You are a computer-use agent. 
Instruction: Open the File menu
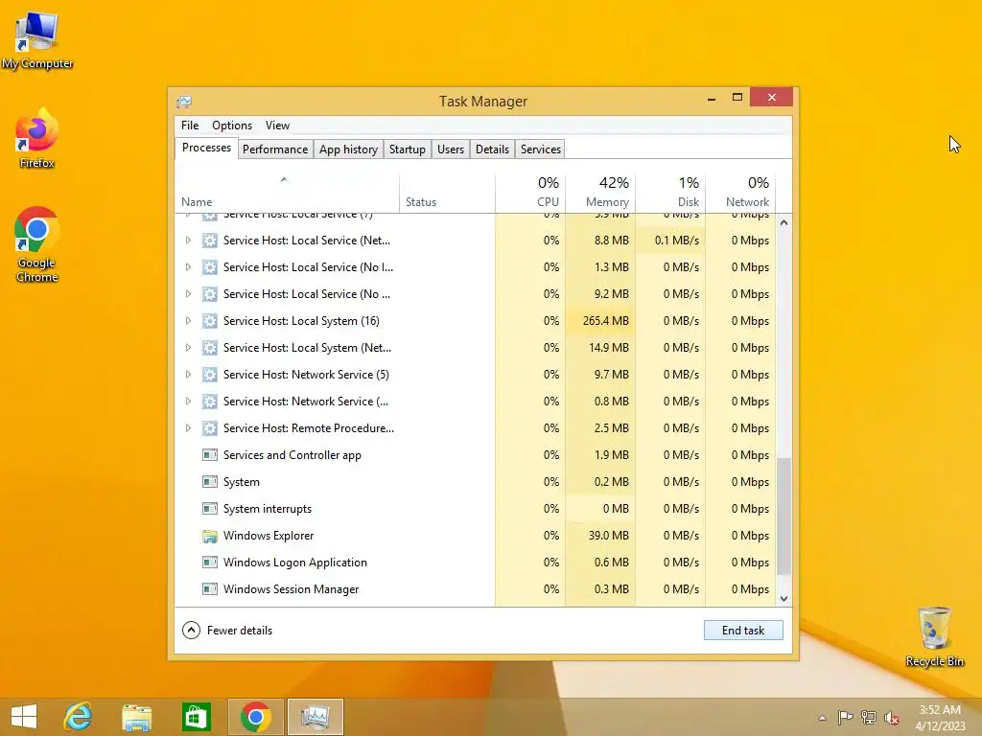coord(190,126)
